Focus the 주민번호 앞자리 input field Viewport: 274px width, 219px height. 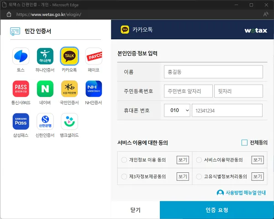pos(188,91)
